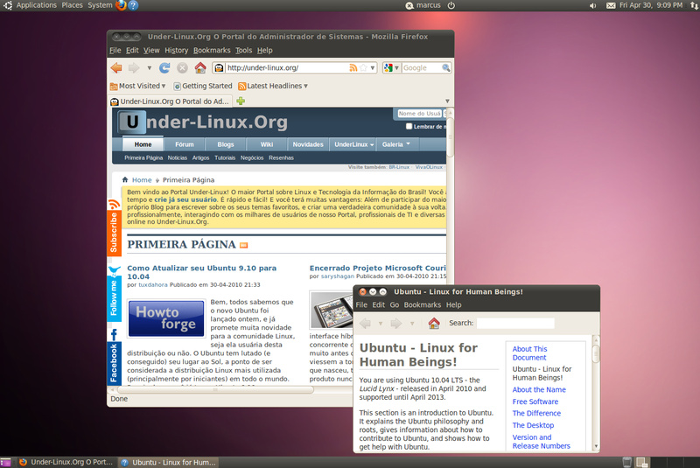This screenshot has width=700, height=468.
Task: Click Nome do Usuário login field
Action: pos(420,114)
